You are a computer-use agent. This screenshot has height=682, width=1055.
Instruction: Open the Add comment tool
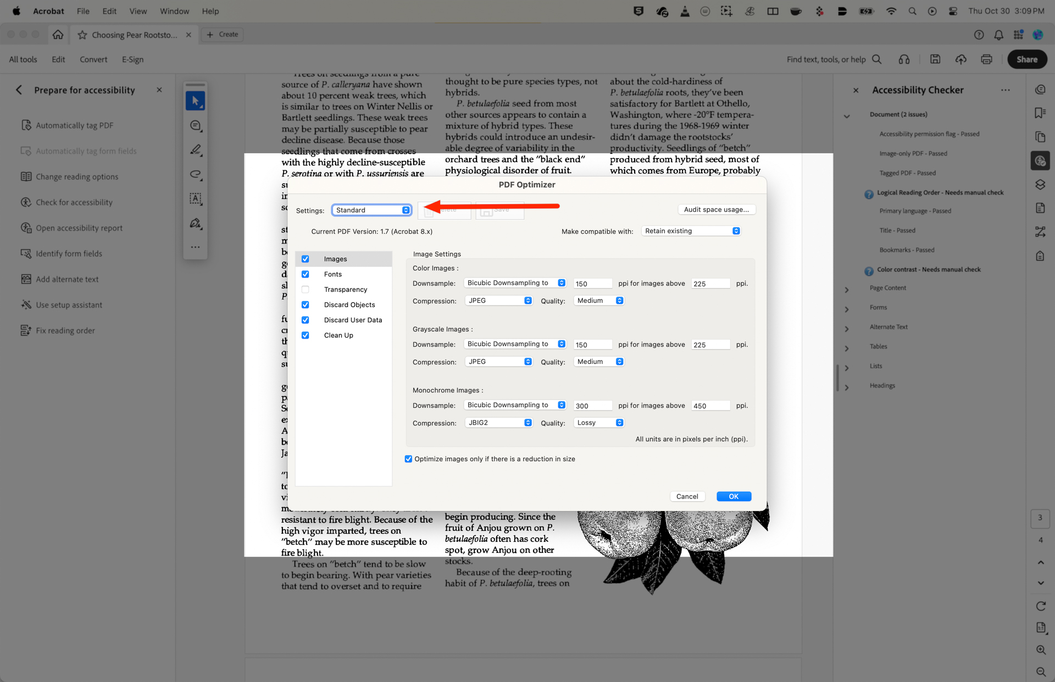196,125
